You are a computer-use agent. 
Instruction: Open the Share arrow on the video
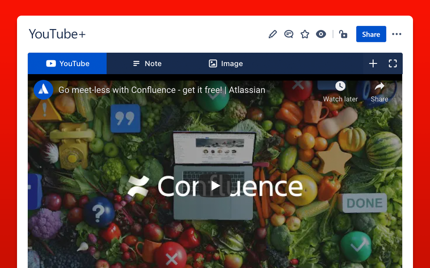(x=379, y=86)
